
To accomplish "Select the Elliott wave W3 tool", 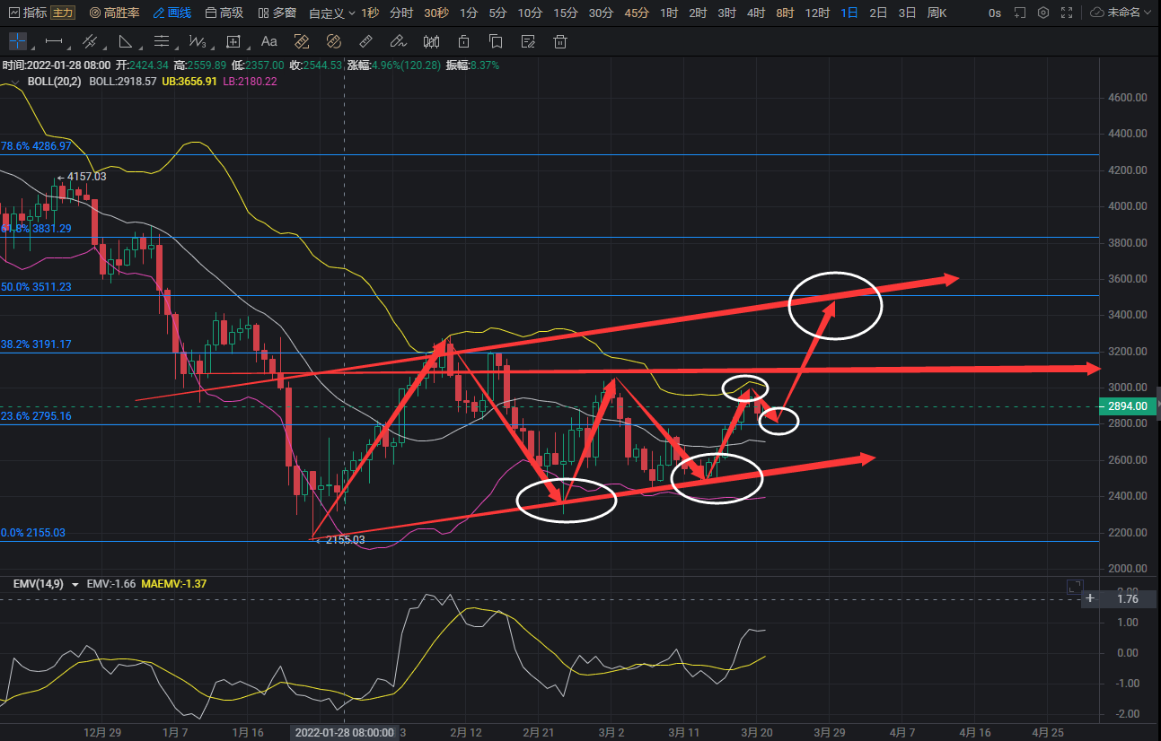I will click(x=198, y=41).
